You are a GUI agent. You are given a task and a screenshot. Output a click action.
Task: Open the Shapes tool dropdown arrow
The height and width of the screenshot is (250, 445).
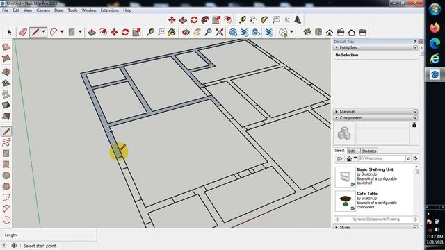pyautogui.click(x=80, y=32)
